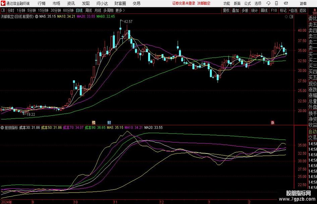This screenshot has width=317, height=204.
Task: Click the 涨 marker icon below the chart
Action: pos(272,122)
